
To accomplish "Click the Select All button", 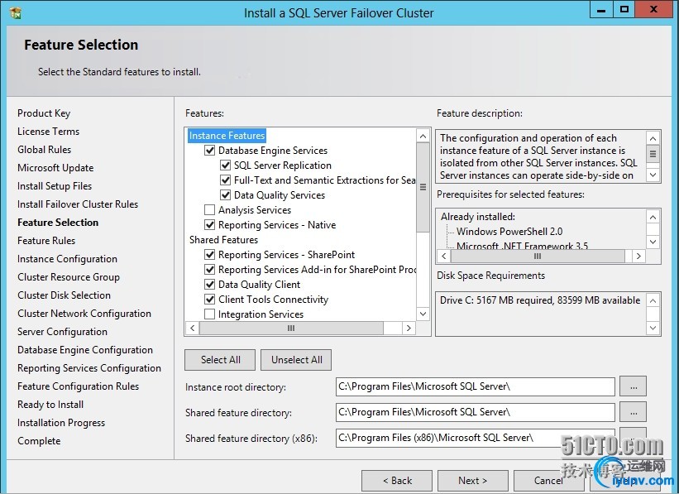I will 220,360.
